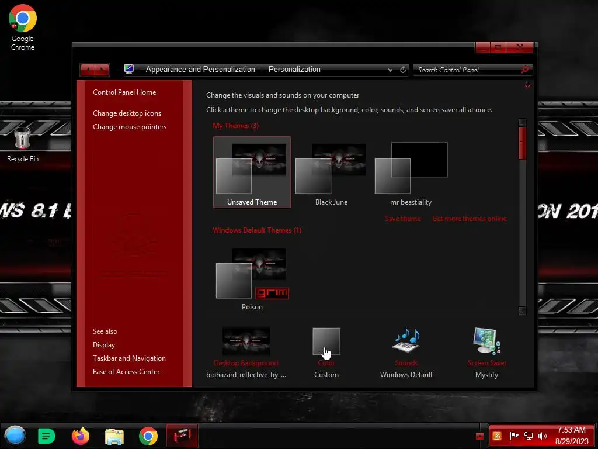Open the Display link under See also
The width and height of the screenshot is (598, 449).
point(104,345)
